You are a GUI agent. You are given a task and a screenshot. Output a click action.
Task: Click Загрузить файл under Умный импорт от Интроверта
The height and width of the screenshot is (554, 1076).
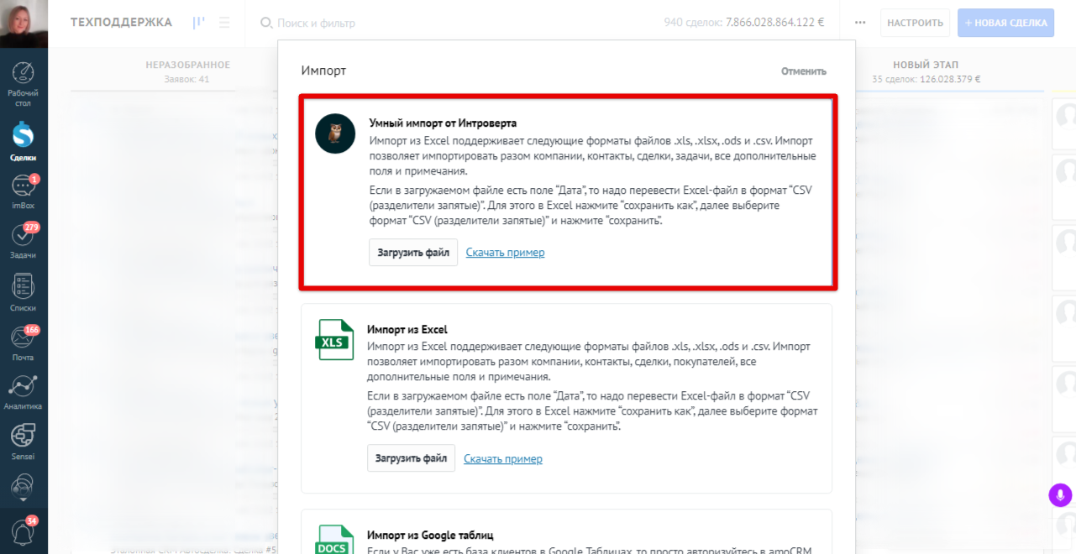pyautogui.click(x=413, y=253)
